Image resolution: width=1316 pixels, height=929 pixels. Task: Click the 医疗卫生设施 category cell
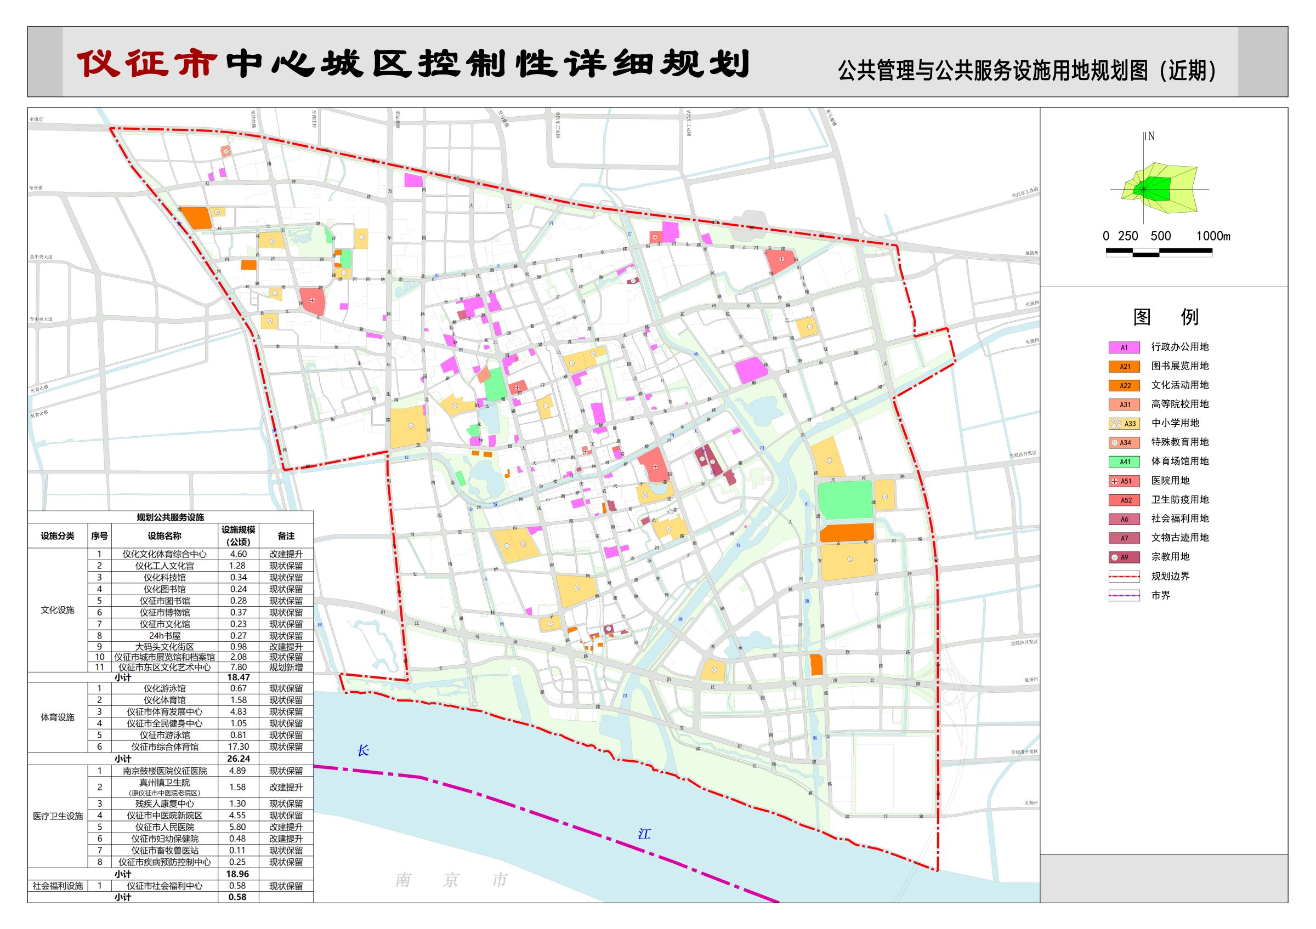(x=58, y=816)
